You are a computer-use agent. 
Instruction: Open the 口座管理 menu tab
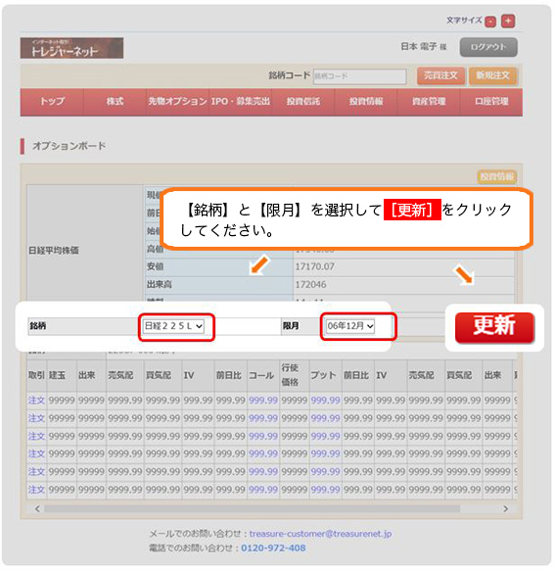click(x=491, y=102)
